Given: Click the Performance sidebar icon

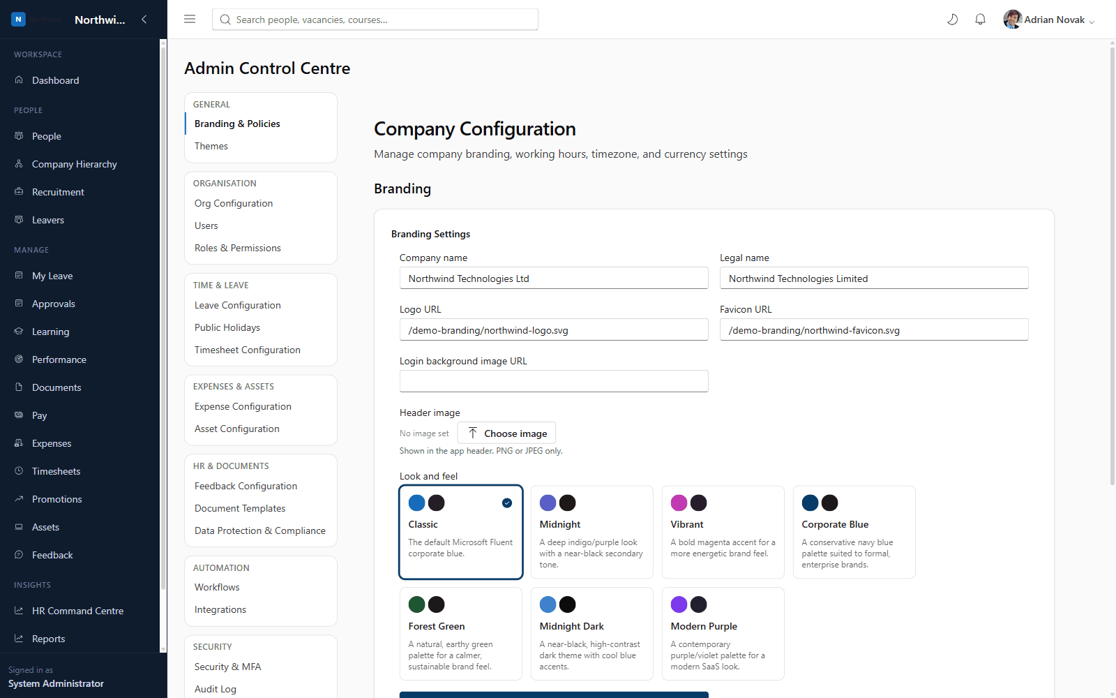Looking at the screenshot, I should point(19,359).
